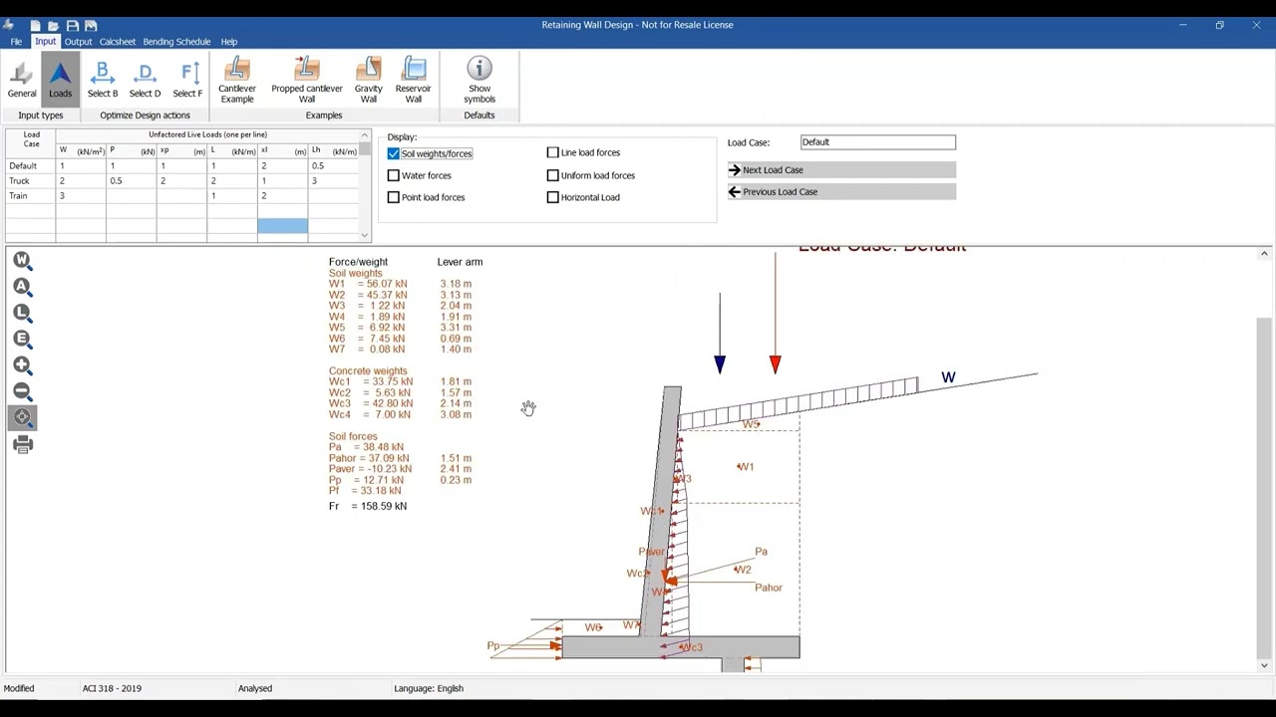Enable Point load forces display
This screenshot has width=1276, height=717.
(x=394, y=197)
